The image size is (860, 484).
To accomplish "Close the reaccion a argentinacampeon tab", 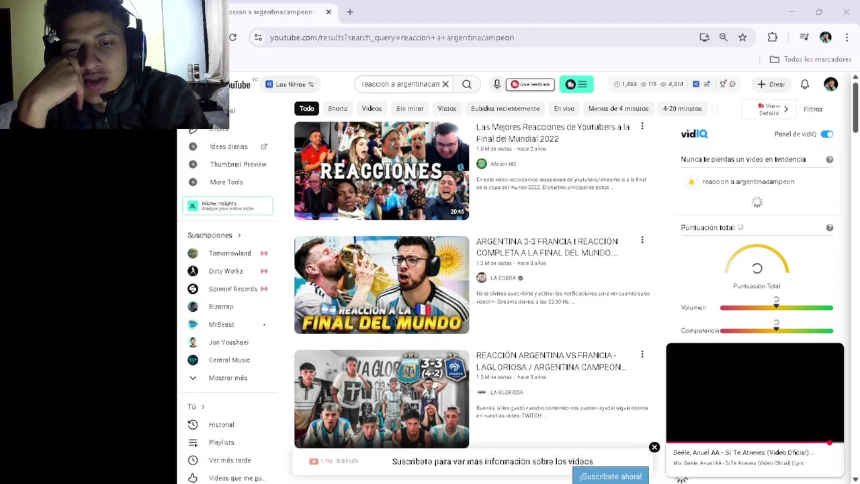I will (329, 12).
